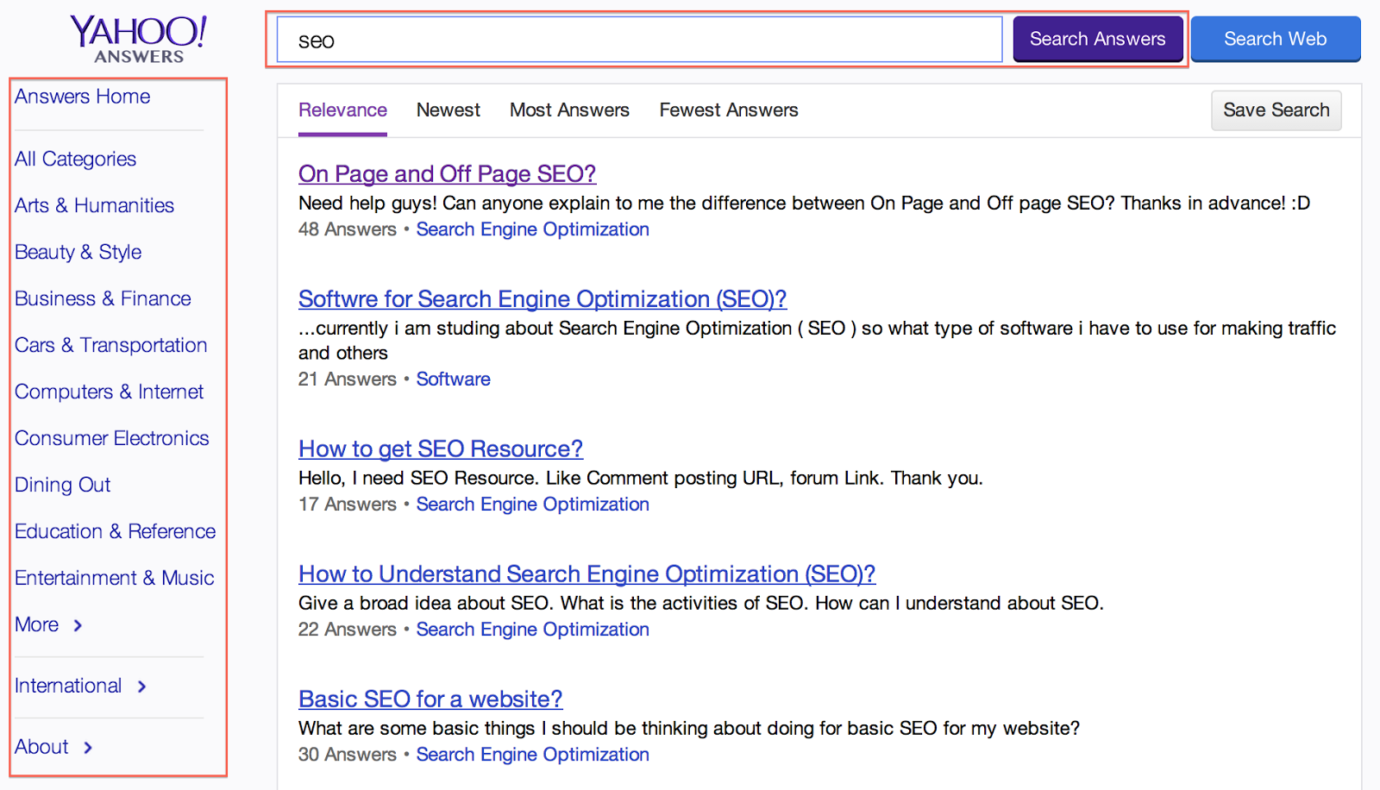Open question 'Basic SEO for a website?'
The width and height of the screenshot is (1380, 790).
tap(430, 699)
